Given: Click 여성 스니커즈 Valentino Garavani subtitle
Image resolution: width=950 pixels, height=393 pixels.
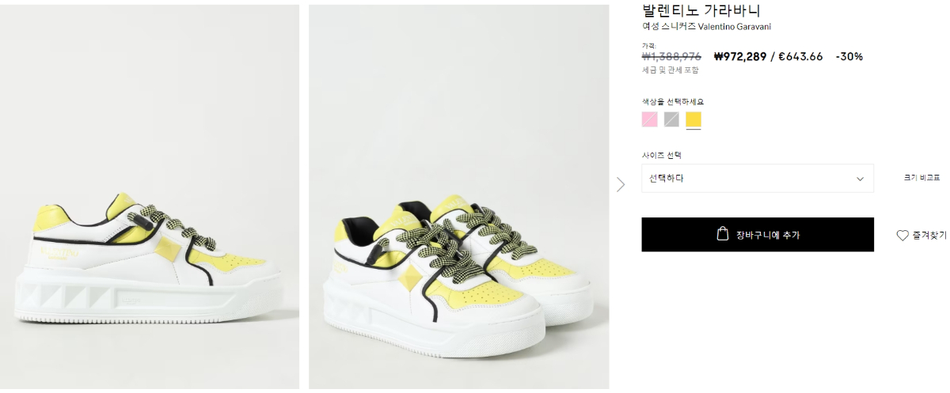Looking at the screenshot, I should pyautogui.click(x=706, y=27).
